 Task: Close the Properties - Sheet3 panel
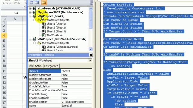click(x=91, y=55)
